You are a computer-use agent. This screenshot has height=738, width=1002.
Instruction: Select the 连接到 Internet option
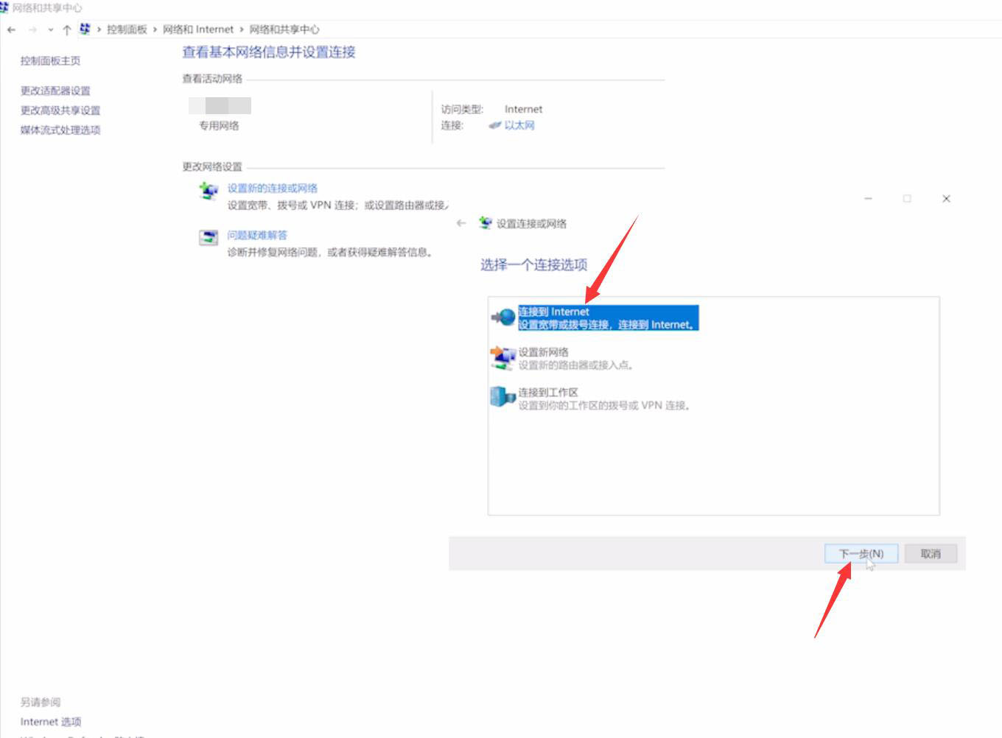(608, 318)
